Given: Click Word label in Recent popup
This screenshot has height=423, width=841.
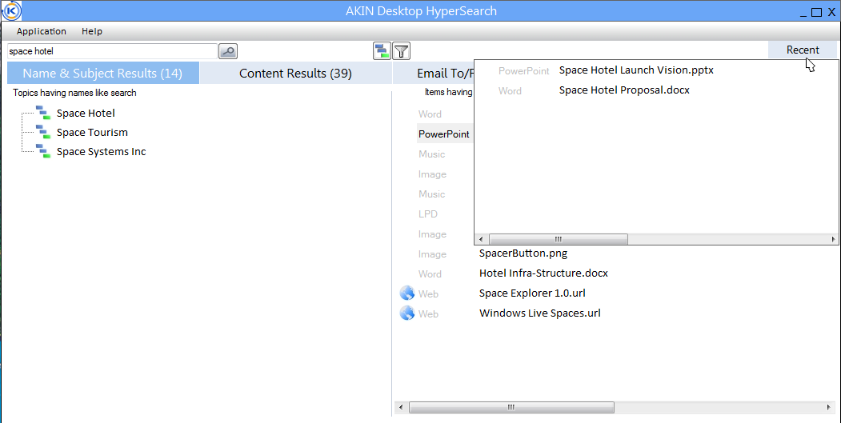Looking at the screenshot, I should tap(510, 91).
